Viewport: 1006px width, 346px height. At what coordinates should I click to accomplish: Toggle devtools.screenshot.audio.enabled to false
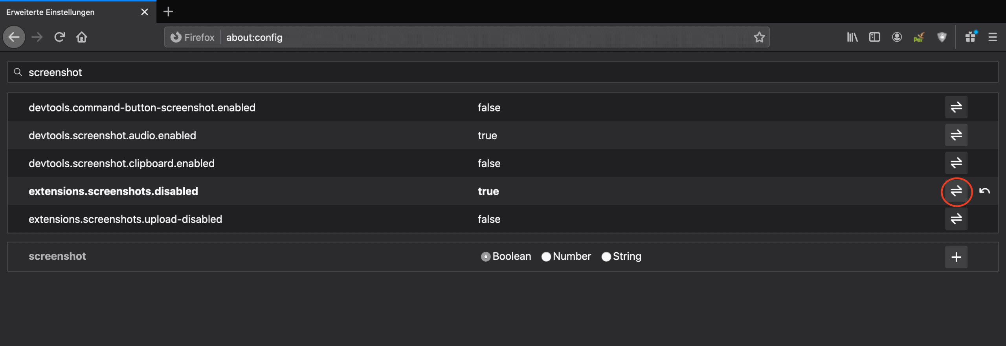(956, 135)
